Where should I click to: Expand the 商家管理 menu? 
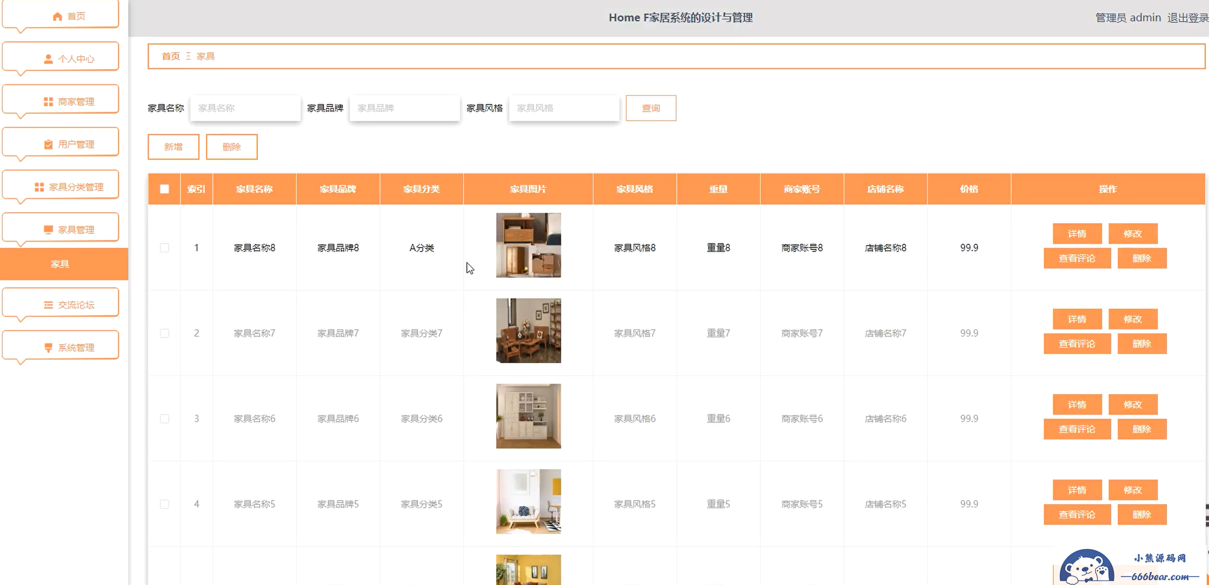60,99
